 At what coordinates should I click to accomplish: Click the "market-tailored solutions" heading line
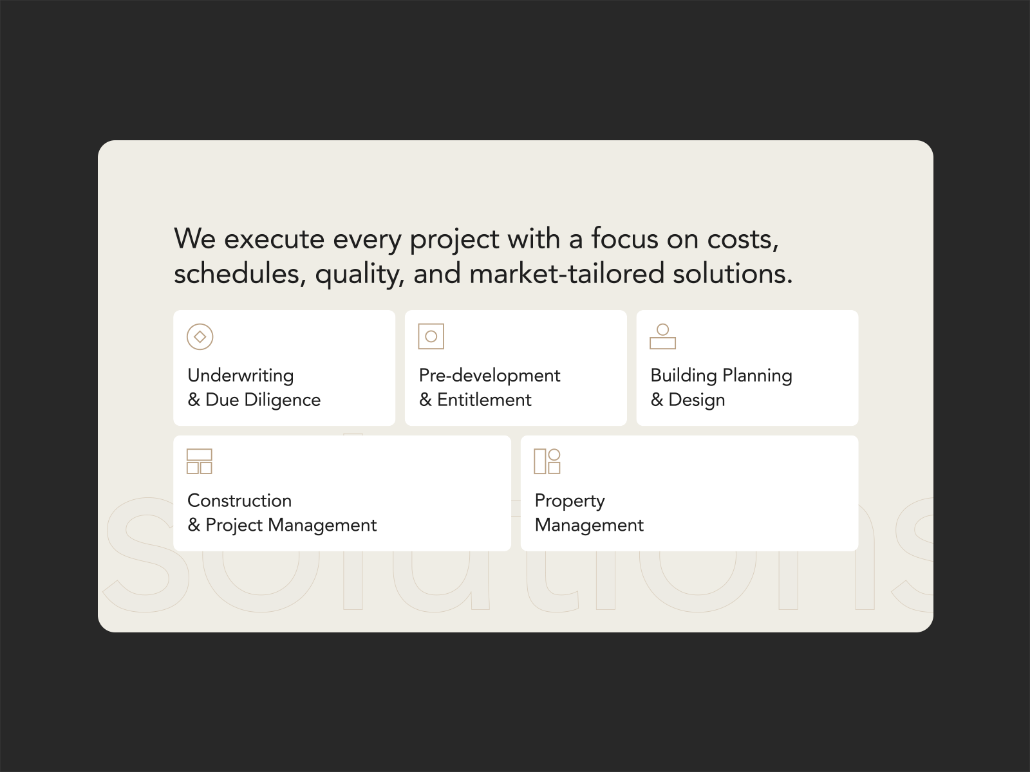click(483, 274)
